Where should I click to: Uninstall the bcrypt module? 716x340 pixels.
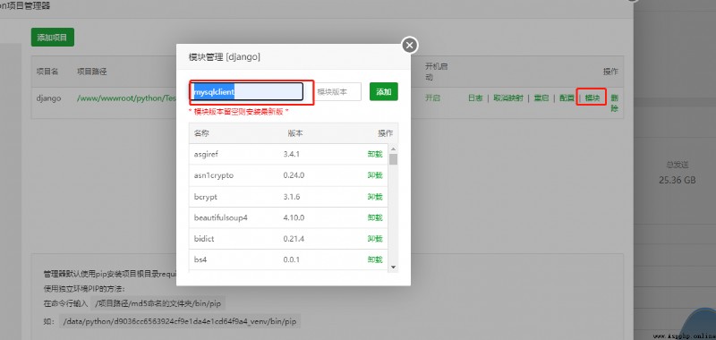click(x=375, y=197)
